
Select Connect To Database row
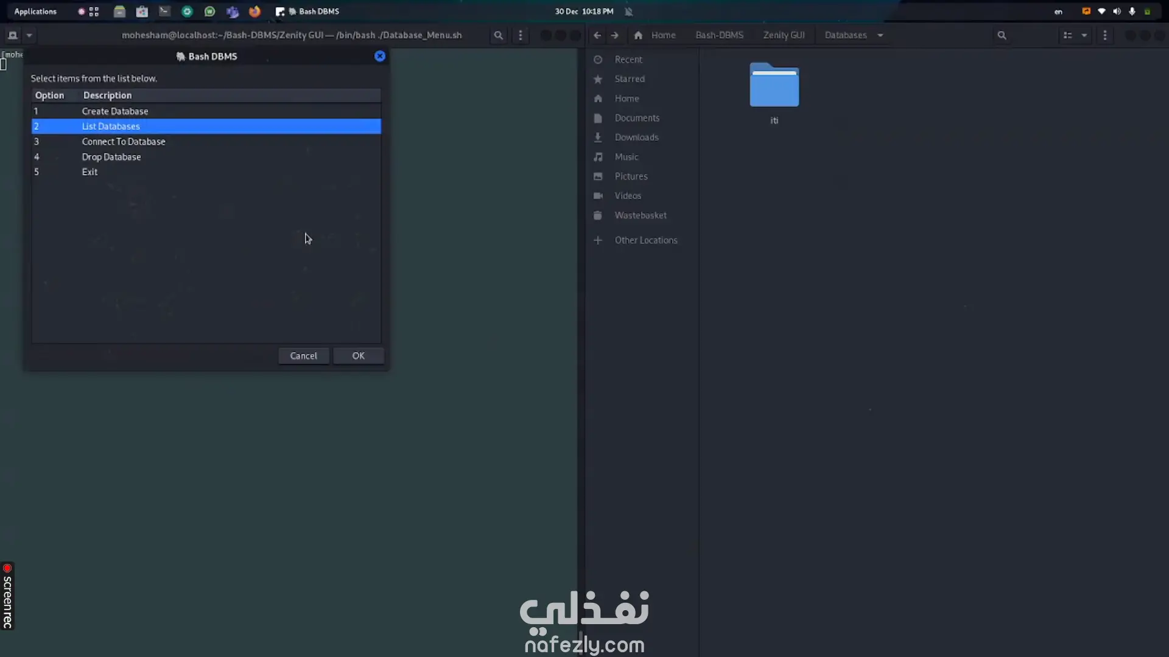pyautogui.click(x=124, y=142)
